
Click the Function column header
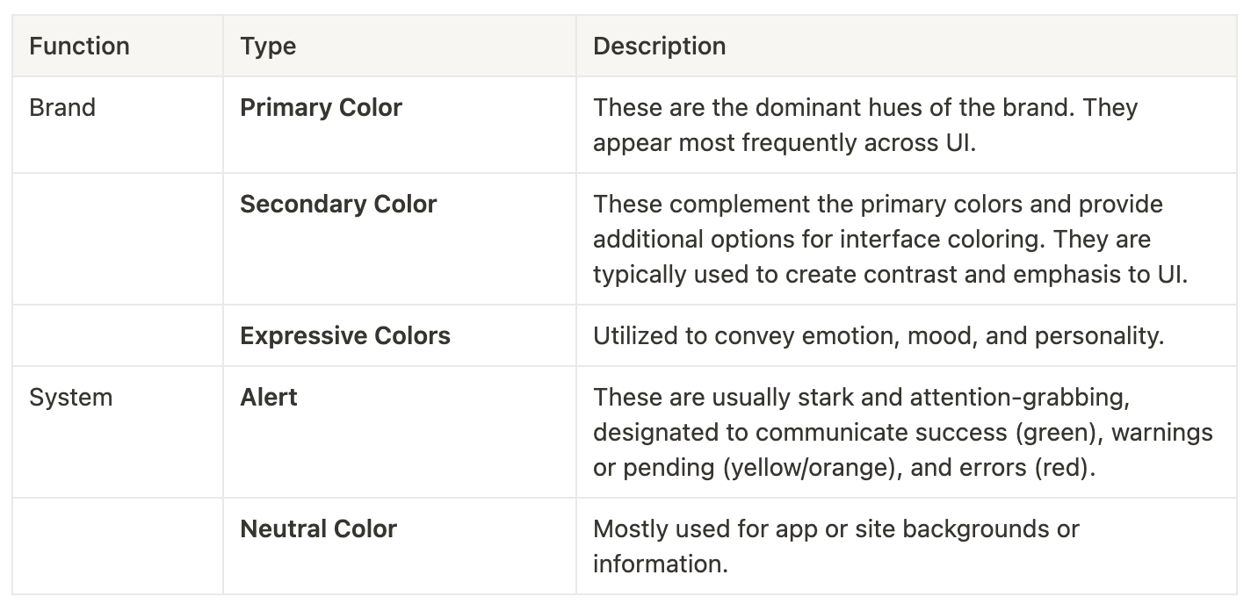(118, 46)
